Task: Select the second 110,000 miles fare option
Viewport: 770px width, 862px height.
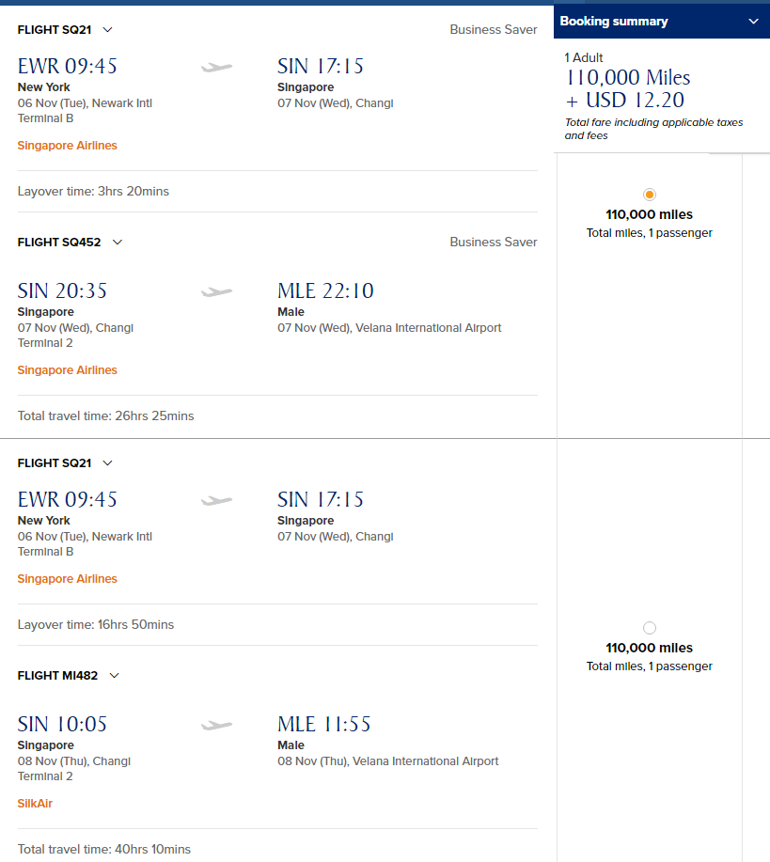Action: [650, 628]
